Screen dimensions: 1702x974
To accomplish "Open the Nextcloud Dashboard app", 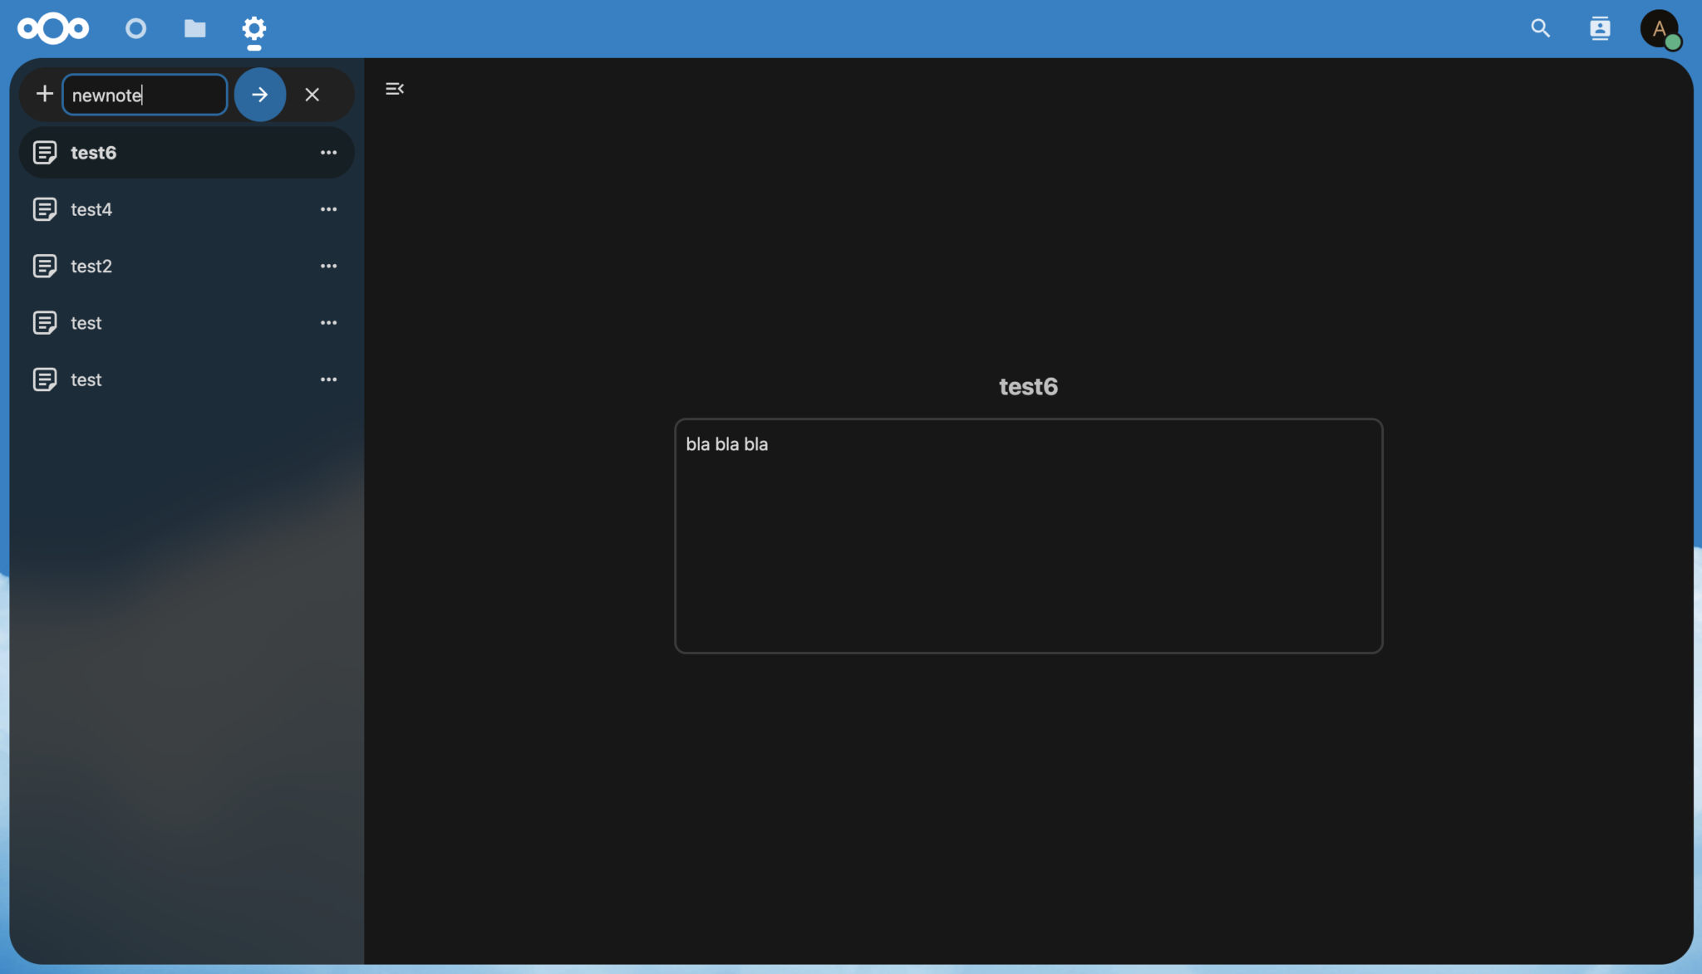I will tap(135, 28).
